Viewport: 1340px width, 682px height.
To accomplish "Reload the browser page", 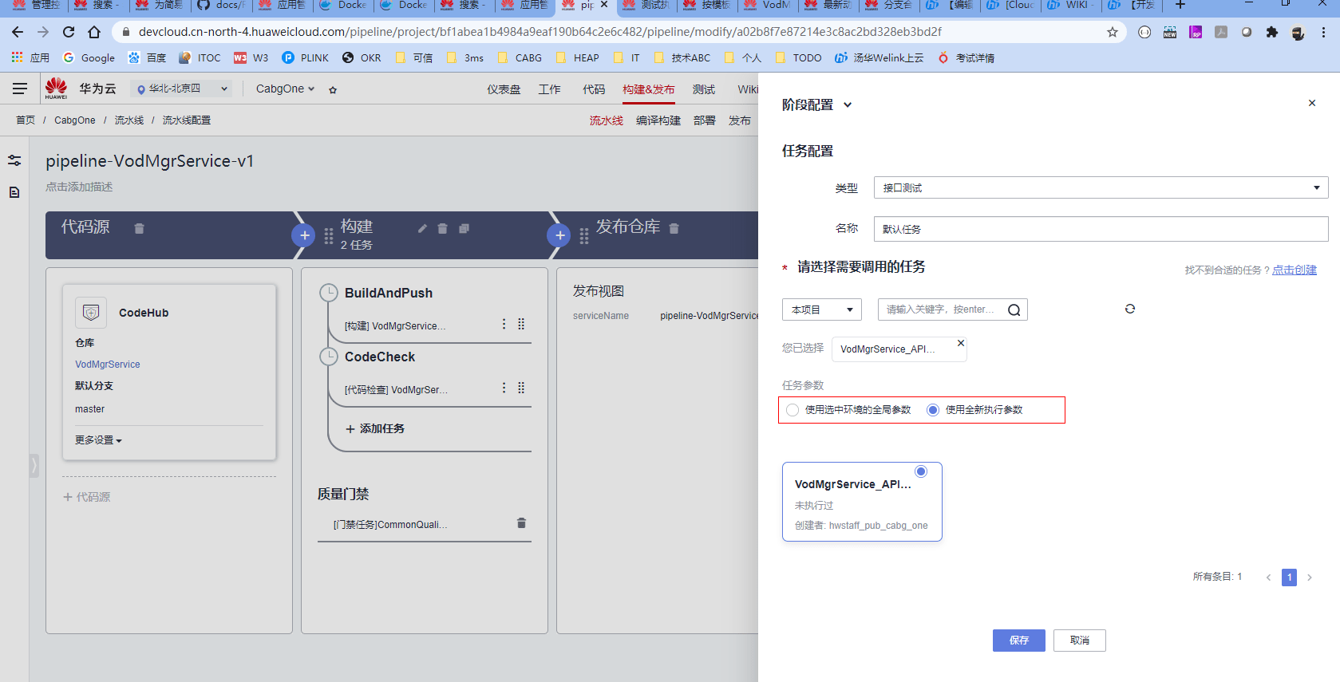I will pyautogui.click(x=69, y=32).
